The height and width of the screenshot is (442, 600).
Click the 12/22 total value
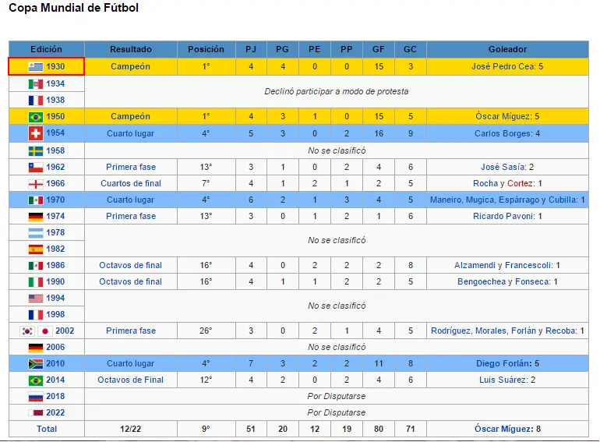point(130,429)
